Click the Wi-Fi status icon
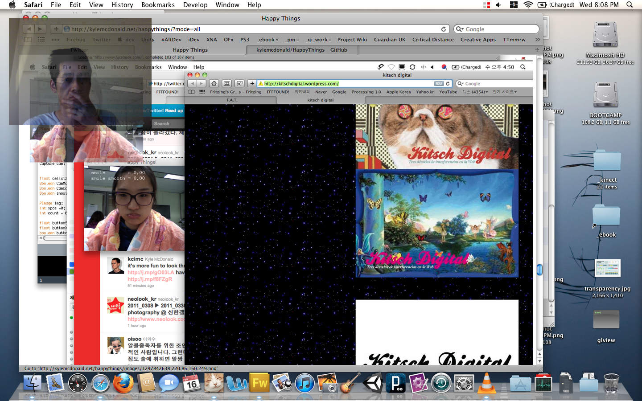642x401 pixels. [x=528, y=5]
